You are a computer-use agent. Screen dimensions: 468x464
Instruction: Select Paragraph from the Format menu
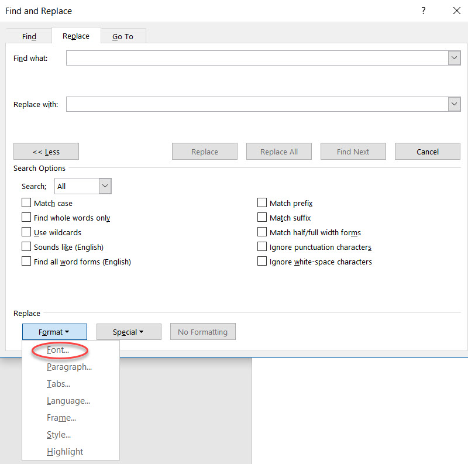pos(69,367)
